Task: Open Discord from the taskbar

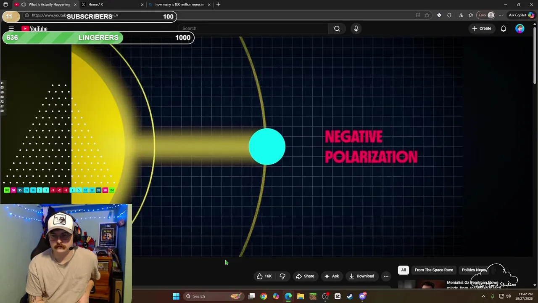Action: (362, 296)
